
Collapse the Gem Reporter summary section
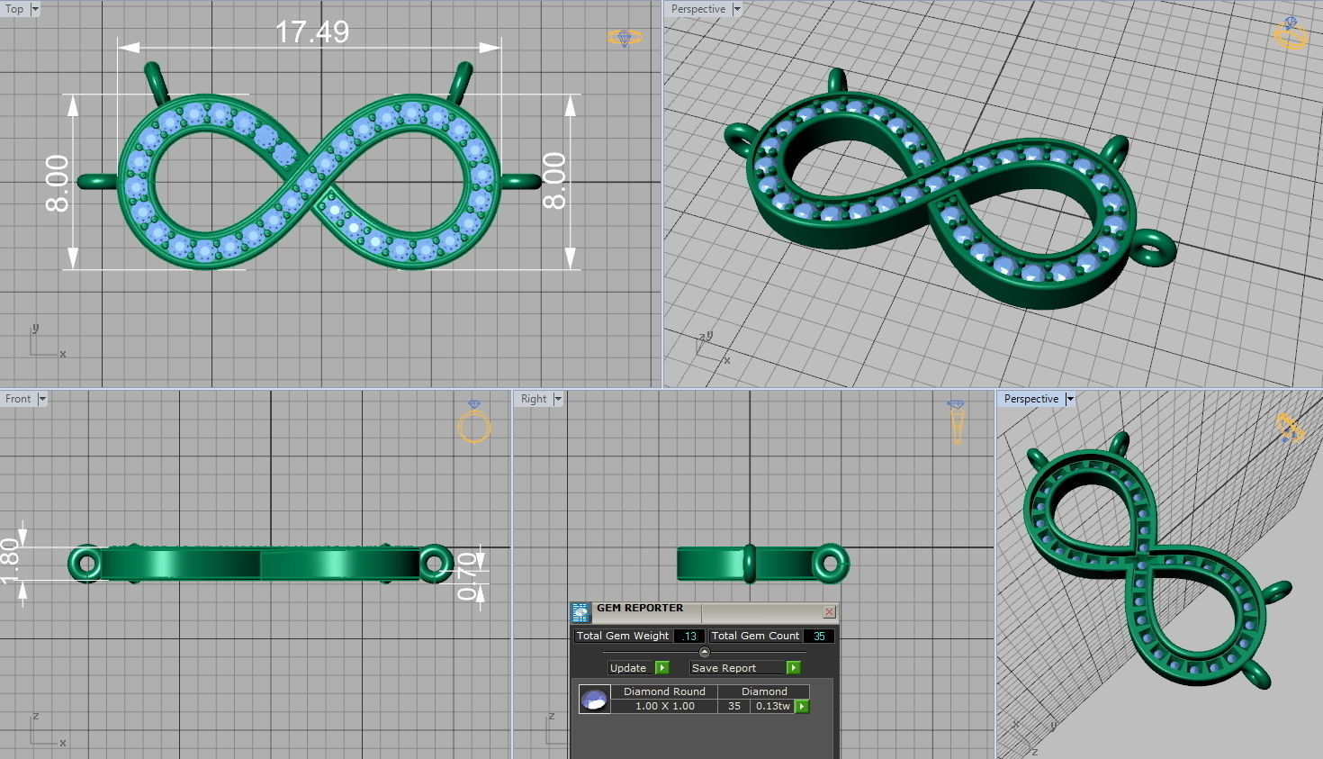[x=705, y=652]
